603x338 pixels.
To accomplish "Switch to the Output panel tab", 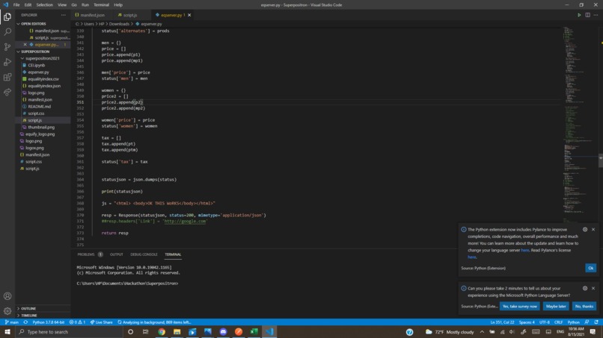I will (116, 254).
